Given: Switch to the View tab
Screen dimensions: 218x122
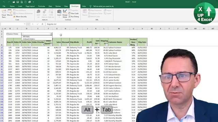Looking at the screenshot, I should pyautogui.click(x=66, y=6).
